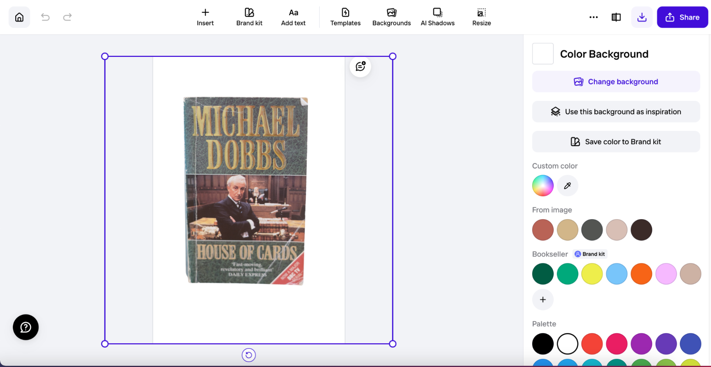Image resolution: width=711 pixels, height=367 pixels.
Task: Pick the pale pink-beige From image color
Action: coord(617,230)
